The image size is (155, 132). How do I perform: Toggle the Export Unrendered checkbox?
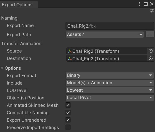point(68,120)
